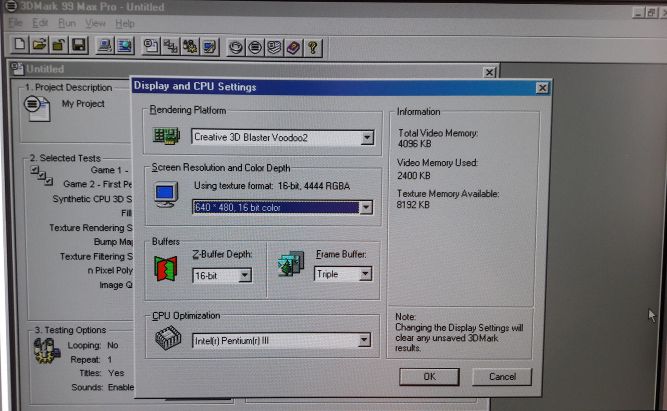The height and width of the screenshot is (411, 667).
Task: Click the 'Synthetic CPU 3D S' test entry
Action: (x=93, y=199)
